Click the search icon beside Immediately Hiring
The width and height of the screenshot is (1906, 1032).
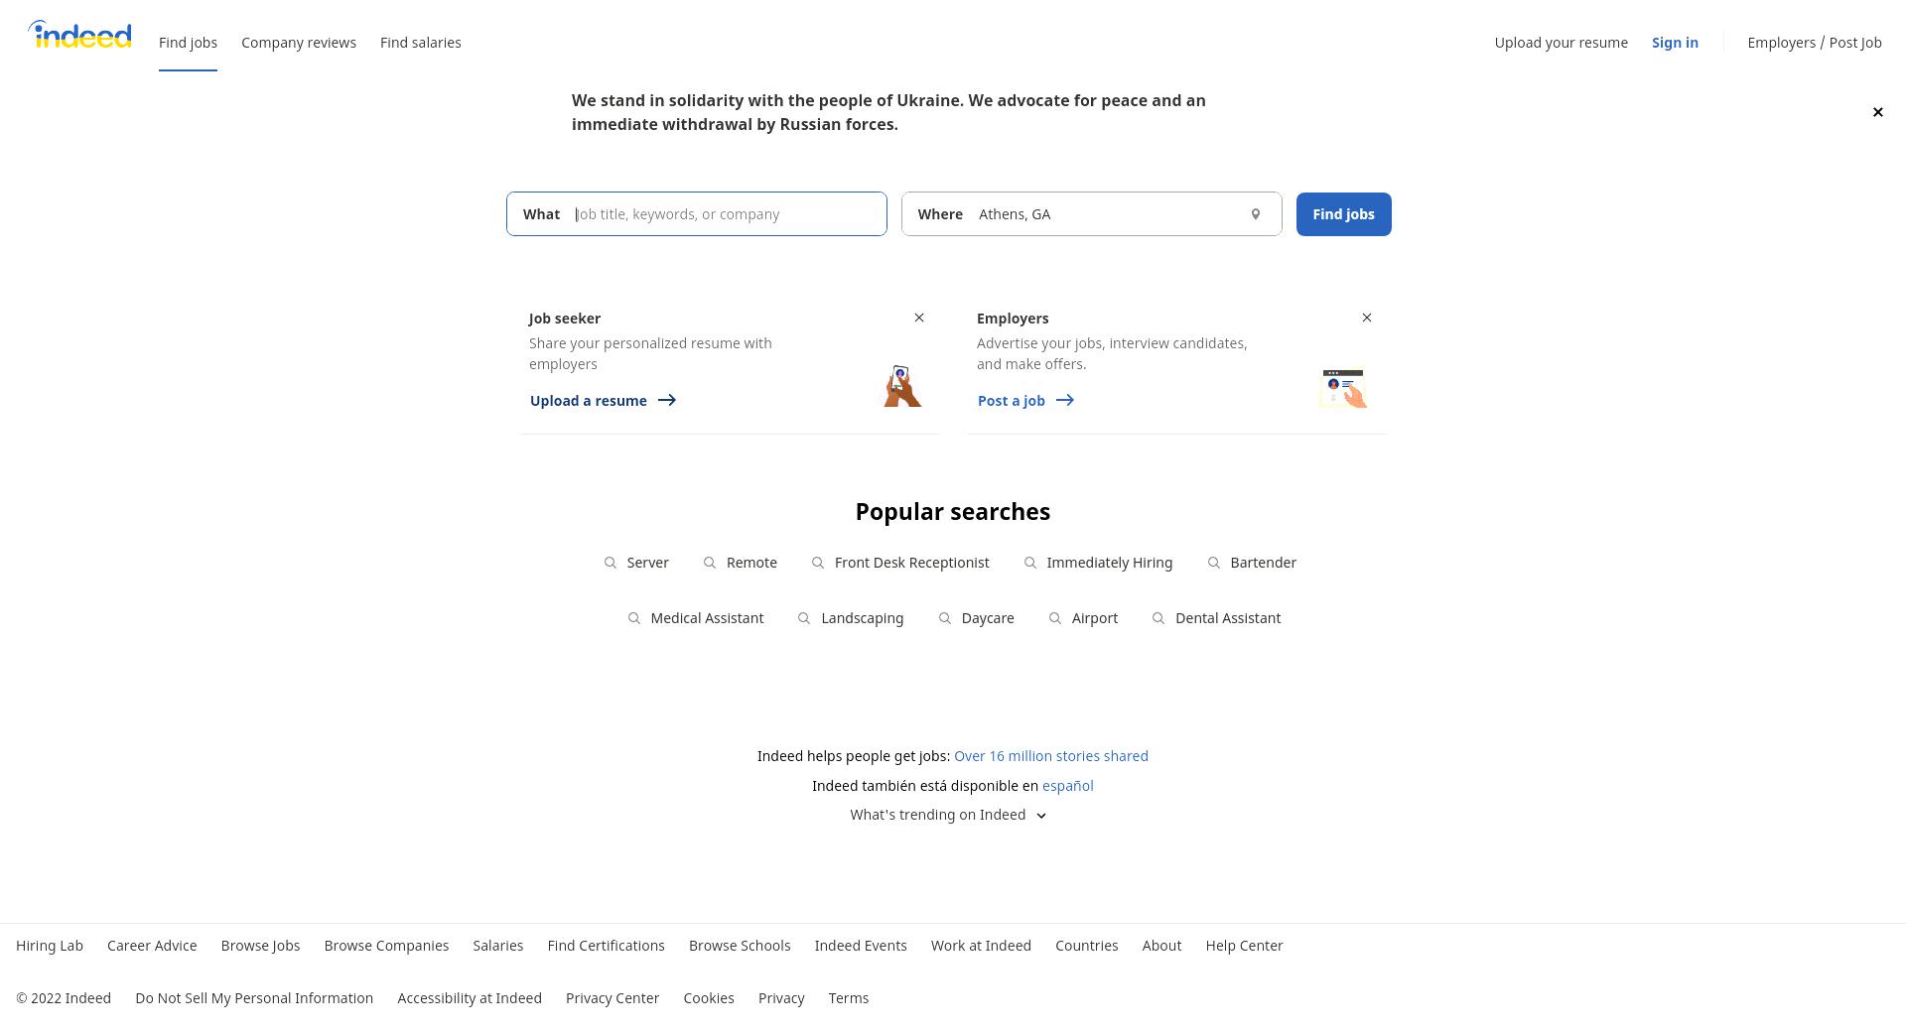[1030, 563]
